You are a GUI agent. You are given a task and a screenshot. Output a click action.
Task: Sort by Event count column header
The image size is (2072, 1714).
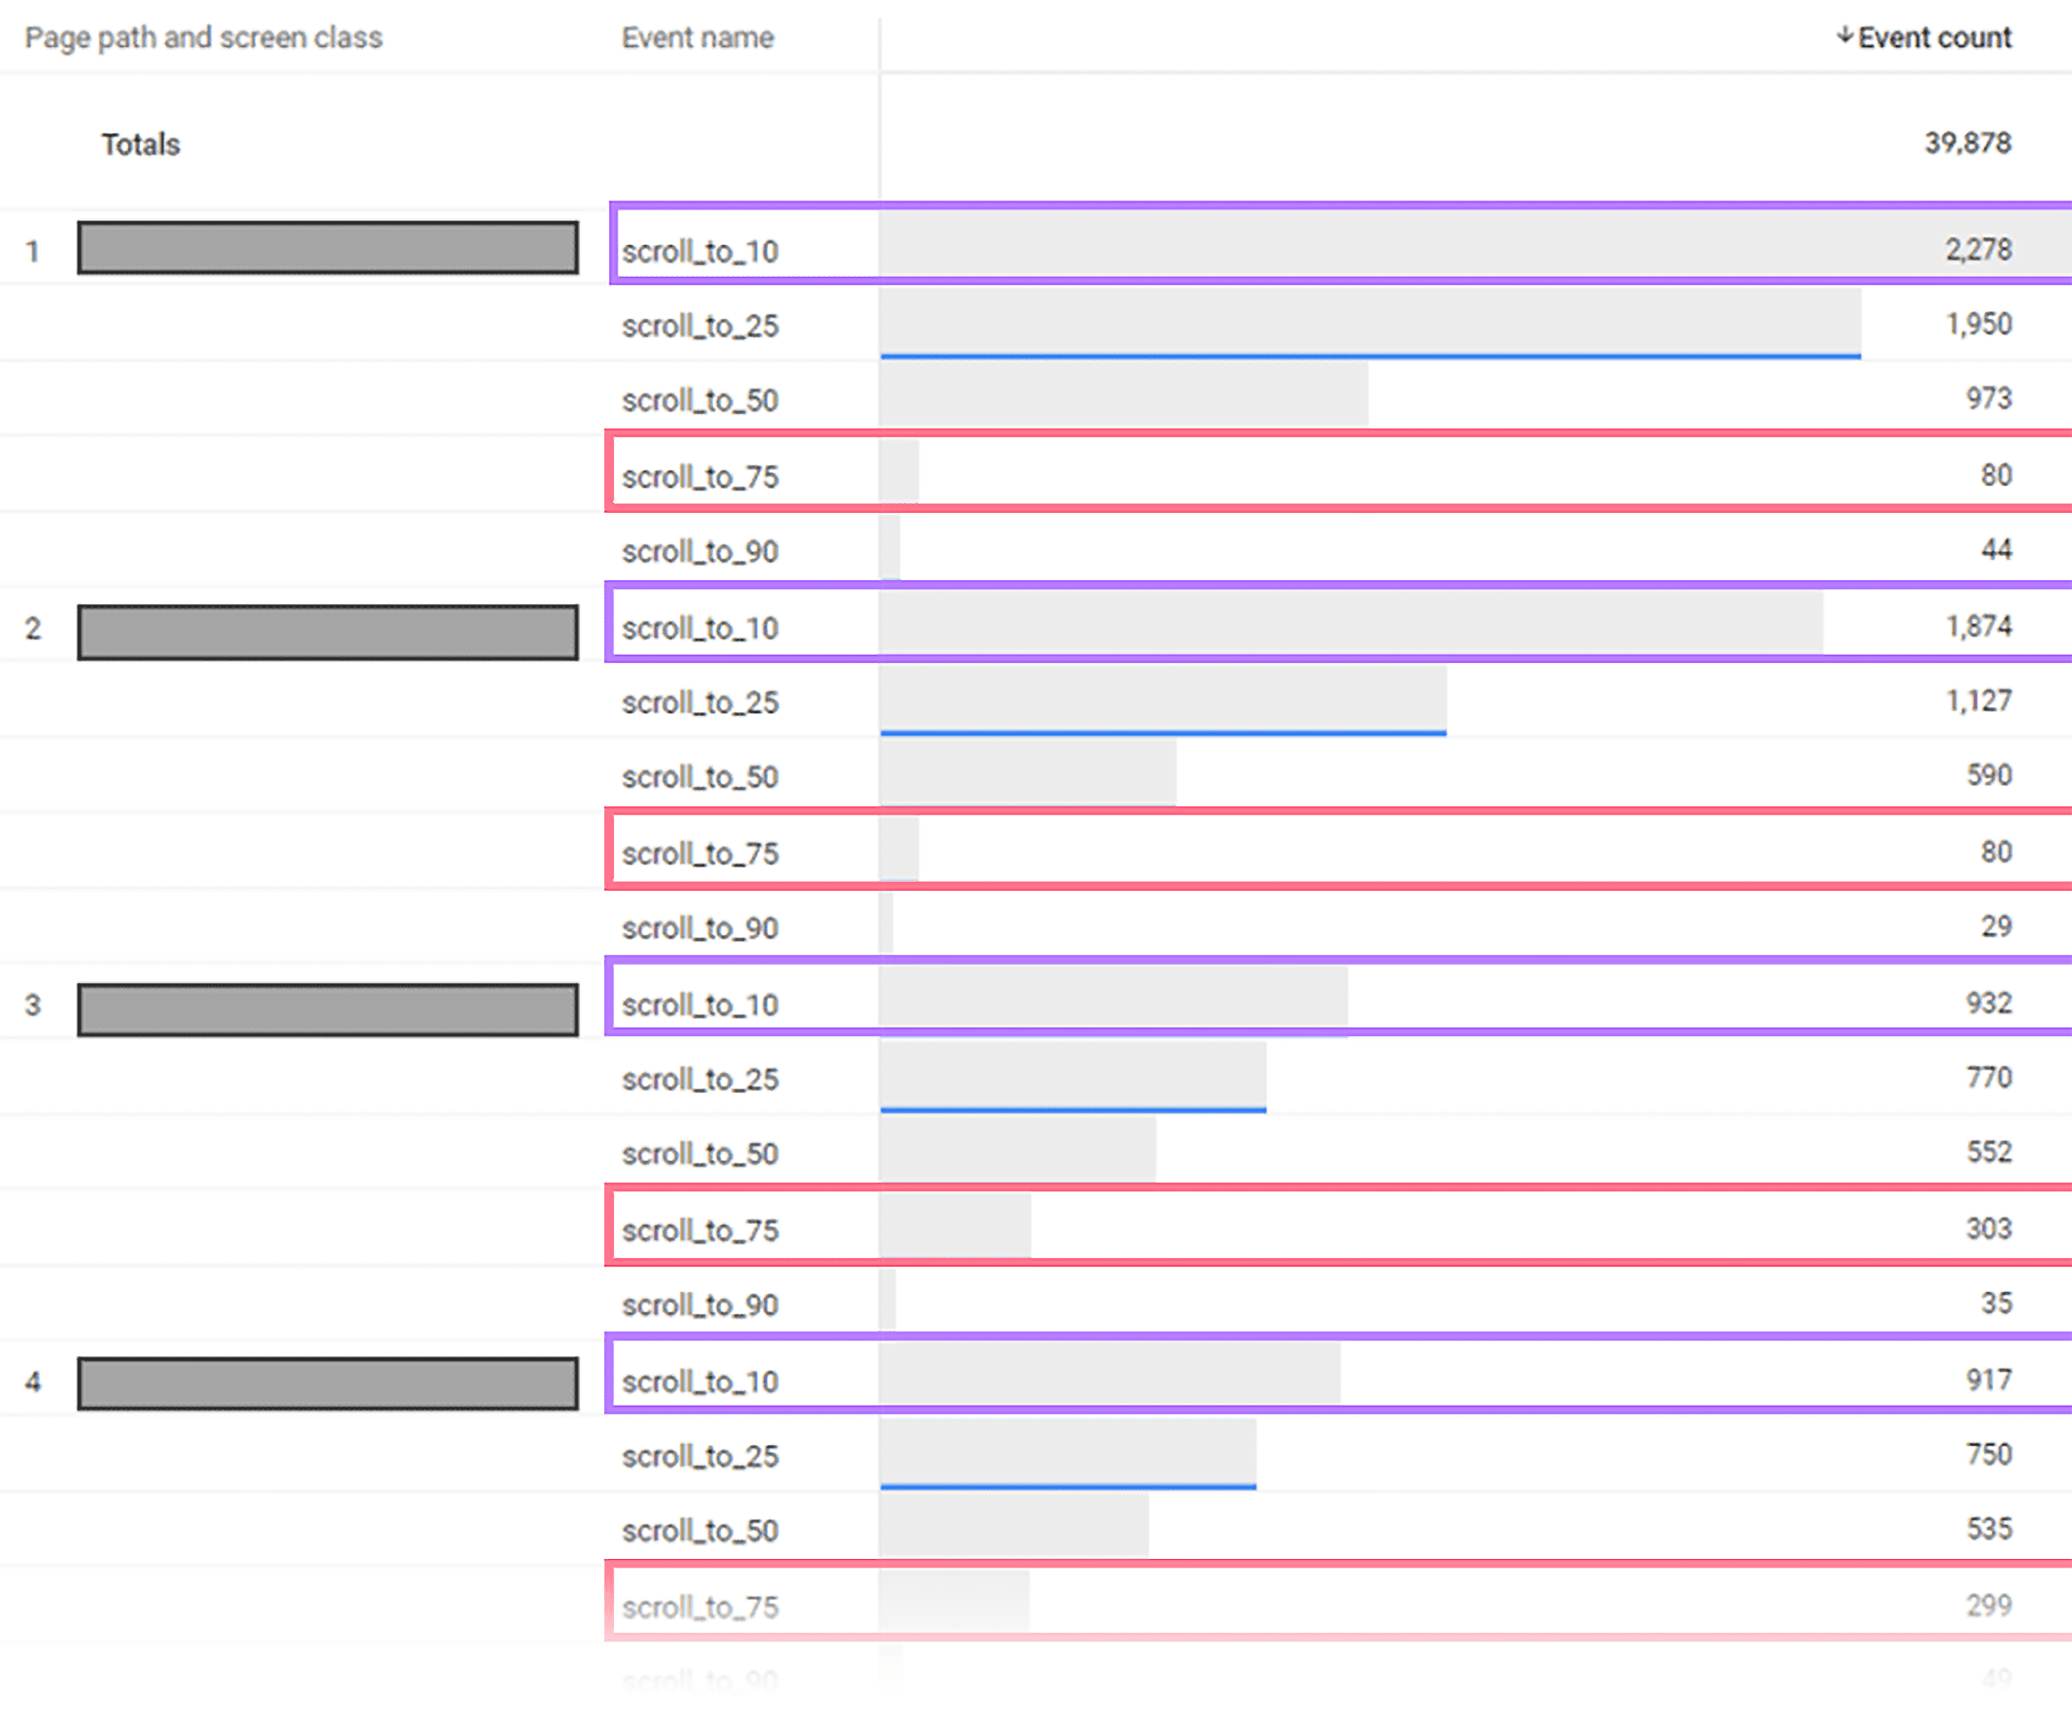[x=1934, y=37]
